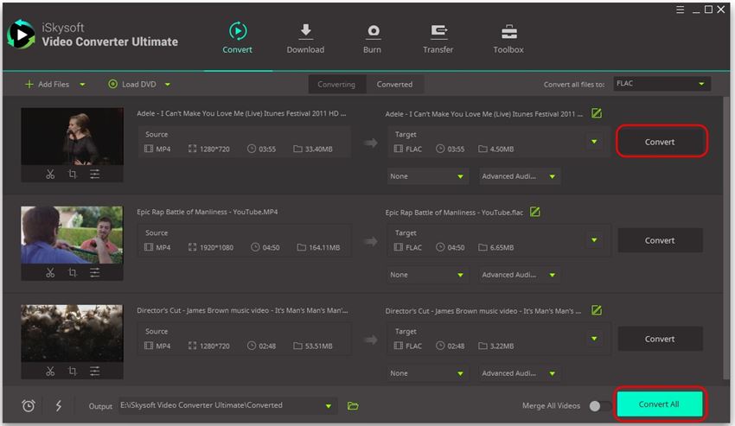This screenshot has width=735, height=426.
Task: Click edit icon beside Adele target filename
Action: coord(597,113)
